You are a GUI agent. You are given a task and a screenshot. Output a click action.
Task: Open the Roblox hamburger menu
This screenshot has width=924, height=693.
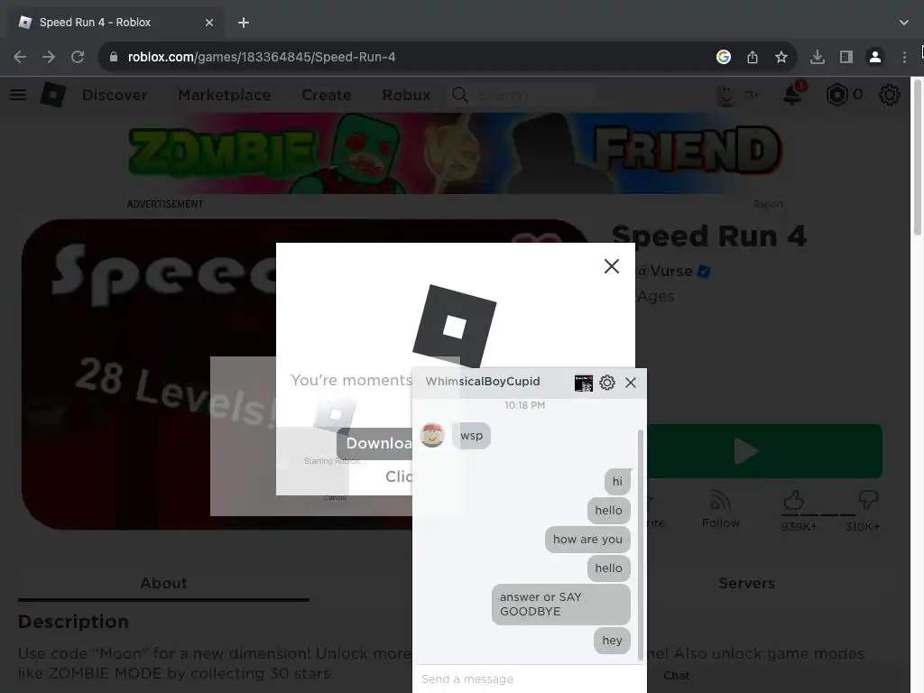pos(18,94)
